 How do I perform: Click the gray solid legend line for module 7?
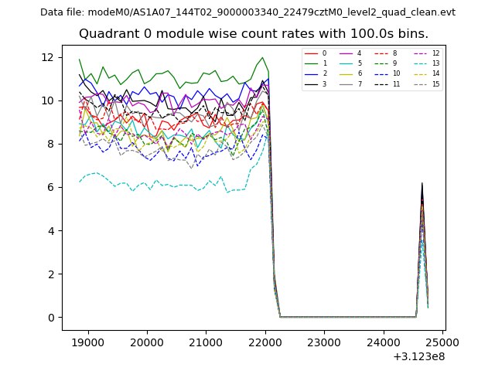(x=347, y=83)
